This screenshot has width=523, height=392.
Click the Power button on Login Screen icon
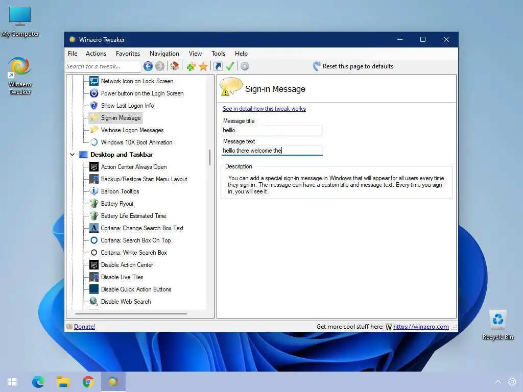(x=94, y=93)
